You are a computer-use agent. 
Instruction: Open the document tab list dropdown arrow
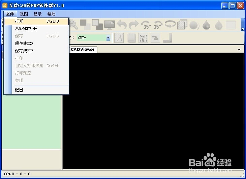point(239,50)
